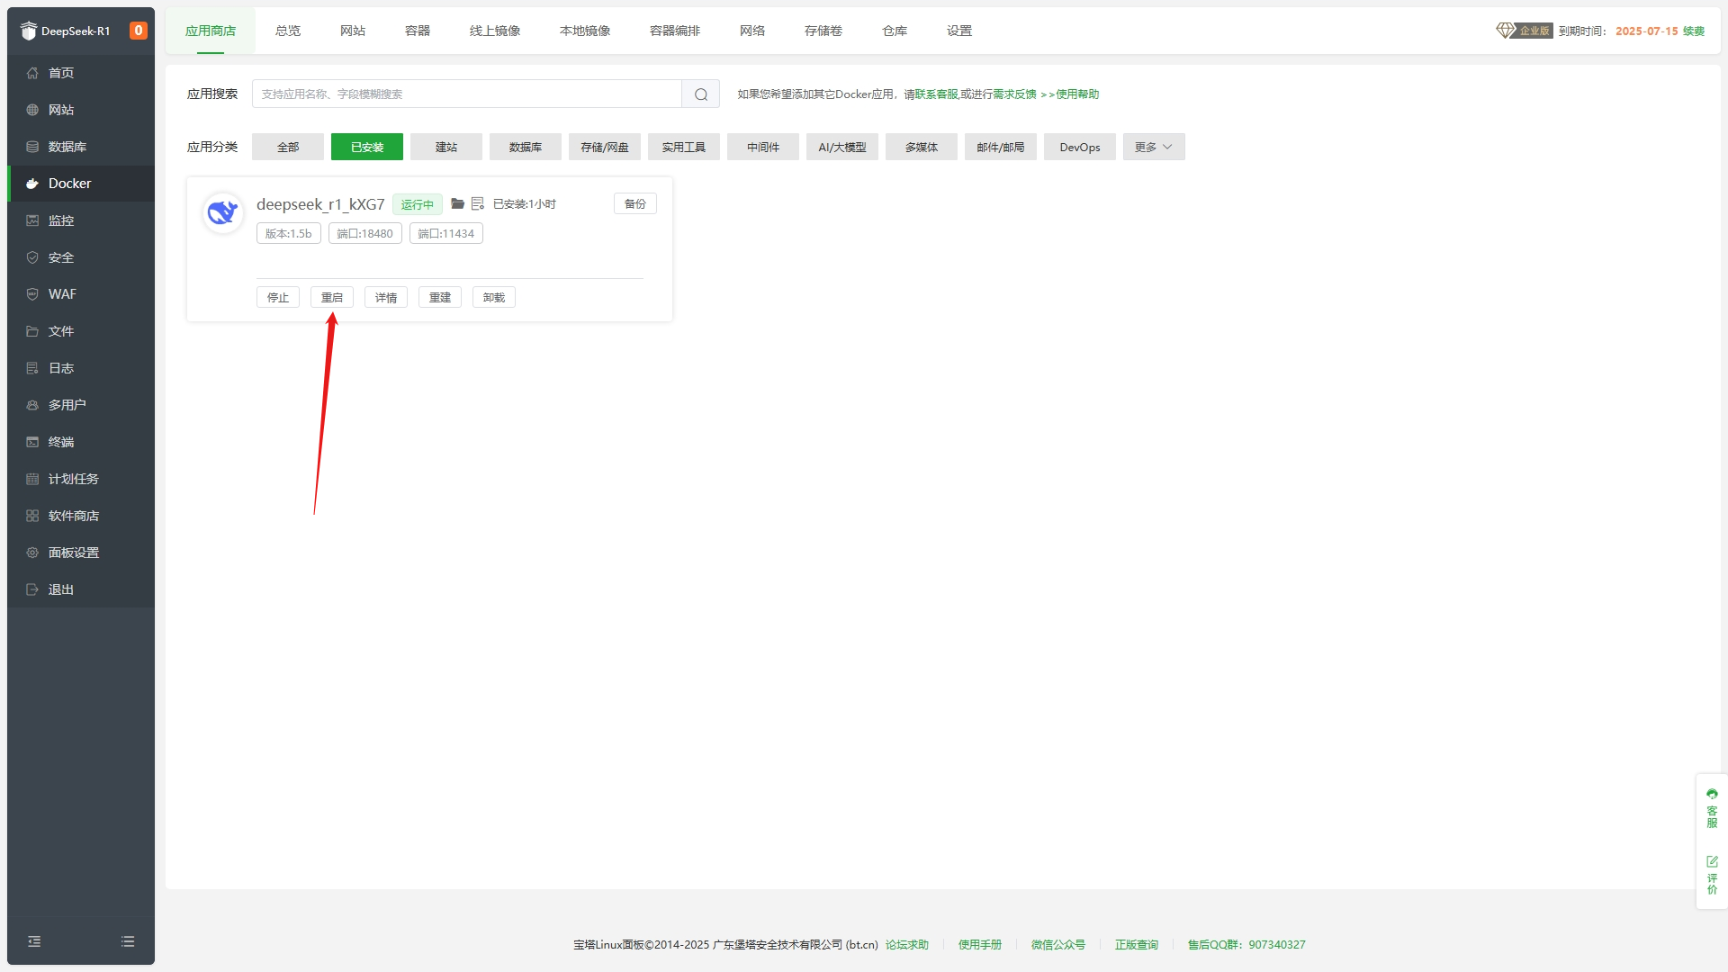The image size is (1728, 972).
Task: Filter apps by 多媒体 category
Action: 922,148
